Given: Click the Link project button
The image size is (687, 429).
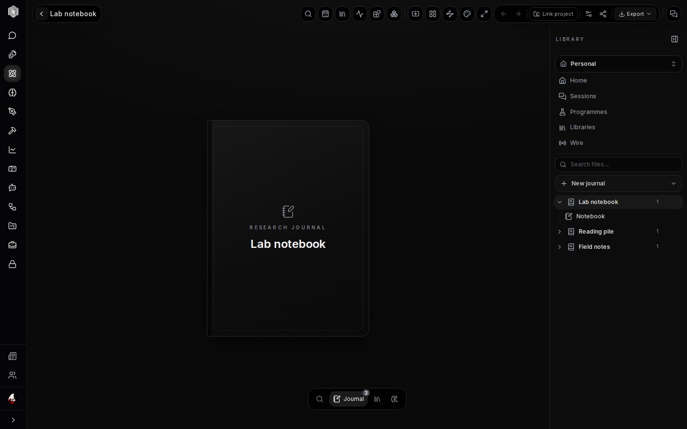Looking at the screenshot, I should [553, 14].
